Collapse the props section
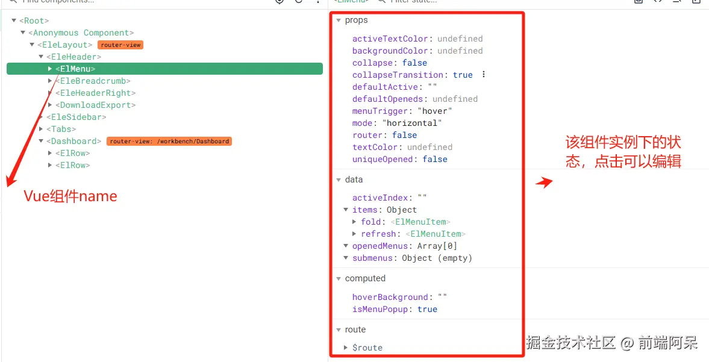Image resolution: width=709 pixels, height=362 pixels. 339,20
